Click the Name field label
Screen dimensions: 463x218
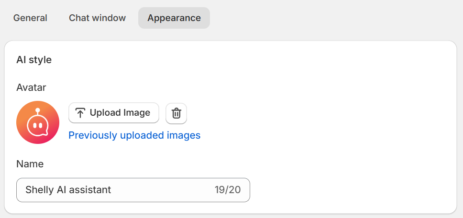[30, 164]
